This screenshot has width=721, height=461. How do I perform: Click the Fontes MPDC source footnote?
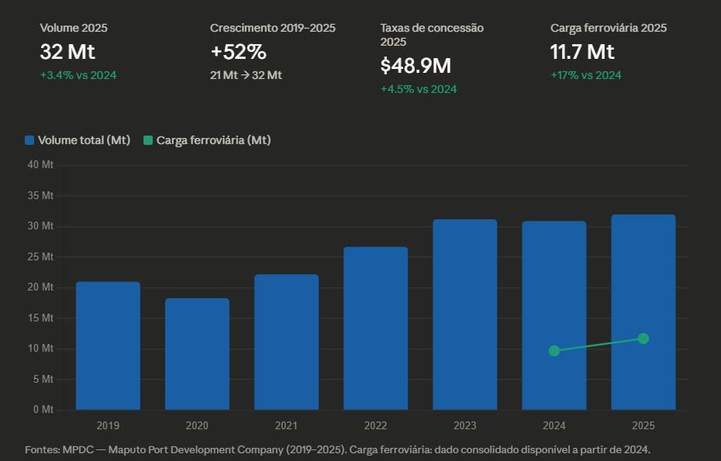pyautogui.click(x=337, y=449)
